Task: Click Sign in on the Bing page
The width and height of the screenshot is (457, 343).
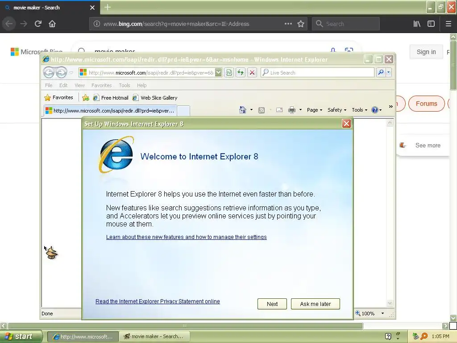Action: [x=426, y=52]
